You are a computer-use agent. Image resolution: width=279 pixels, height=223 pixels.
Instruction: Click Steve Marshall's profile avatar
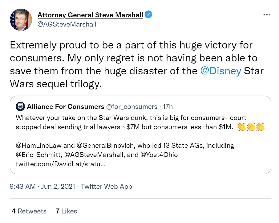pos(21,20)
